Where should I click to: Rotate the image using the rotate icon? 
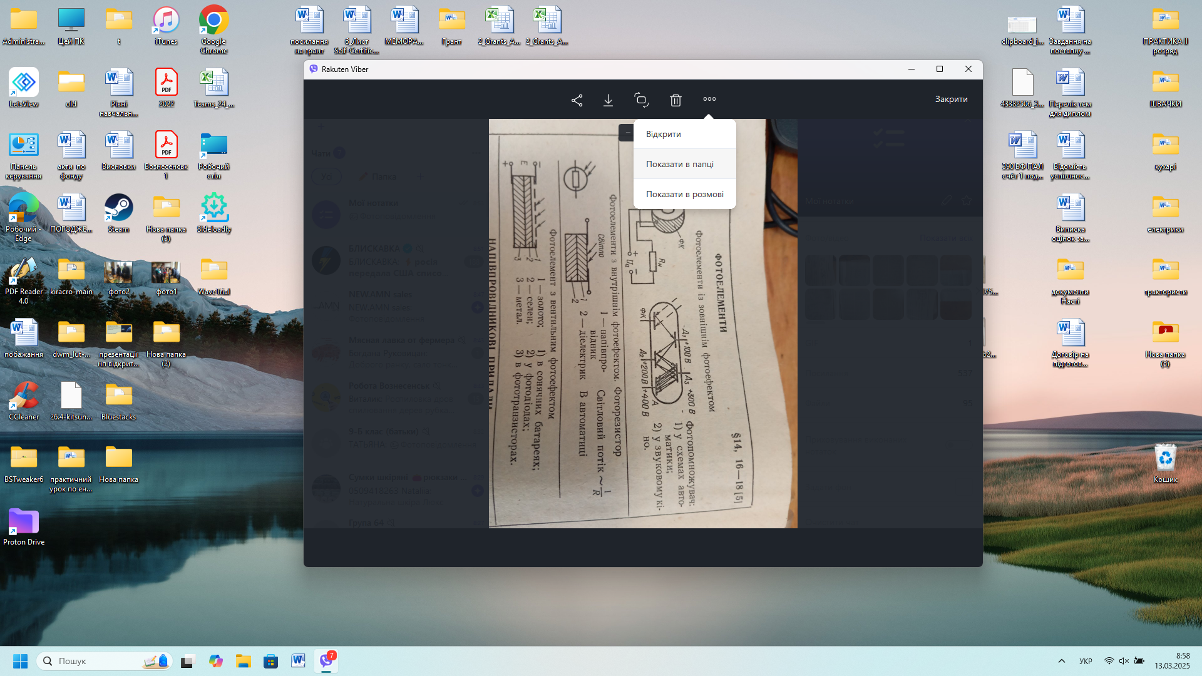[x=641, y=100]
